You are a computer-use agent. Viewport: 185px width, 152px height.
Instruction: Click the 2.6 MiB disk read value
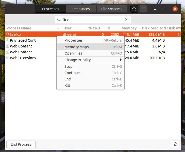158,46
